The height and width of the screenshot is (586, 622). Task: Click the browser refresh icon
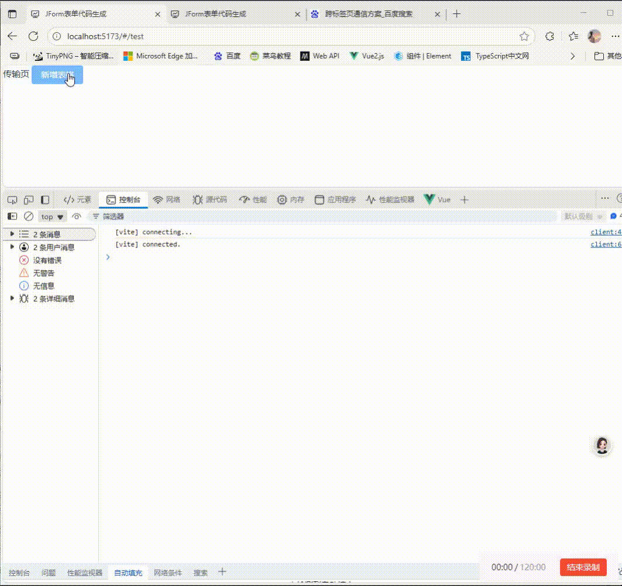33,36
